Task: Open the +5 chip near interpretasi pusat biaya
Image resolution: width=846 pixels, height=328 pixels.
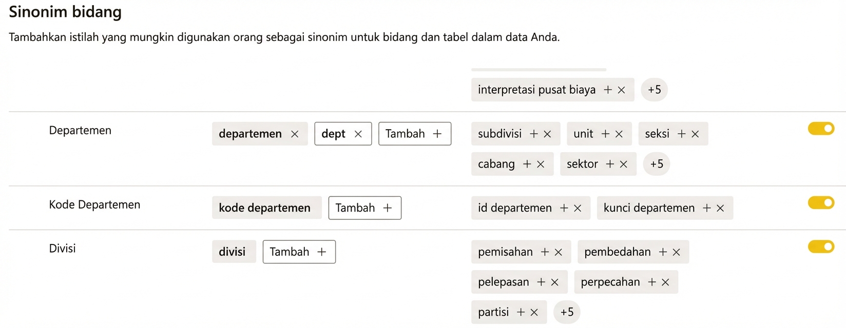Action: (x=655, y=90)
